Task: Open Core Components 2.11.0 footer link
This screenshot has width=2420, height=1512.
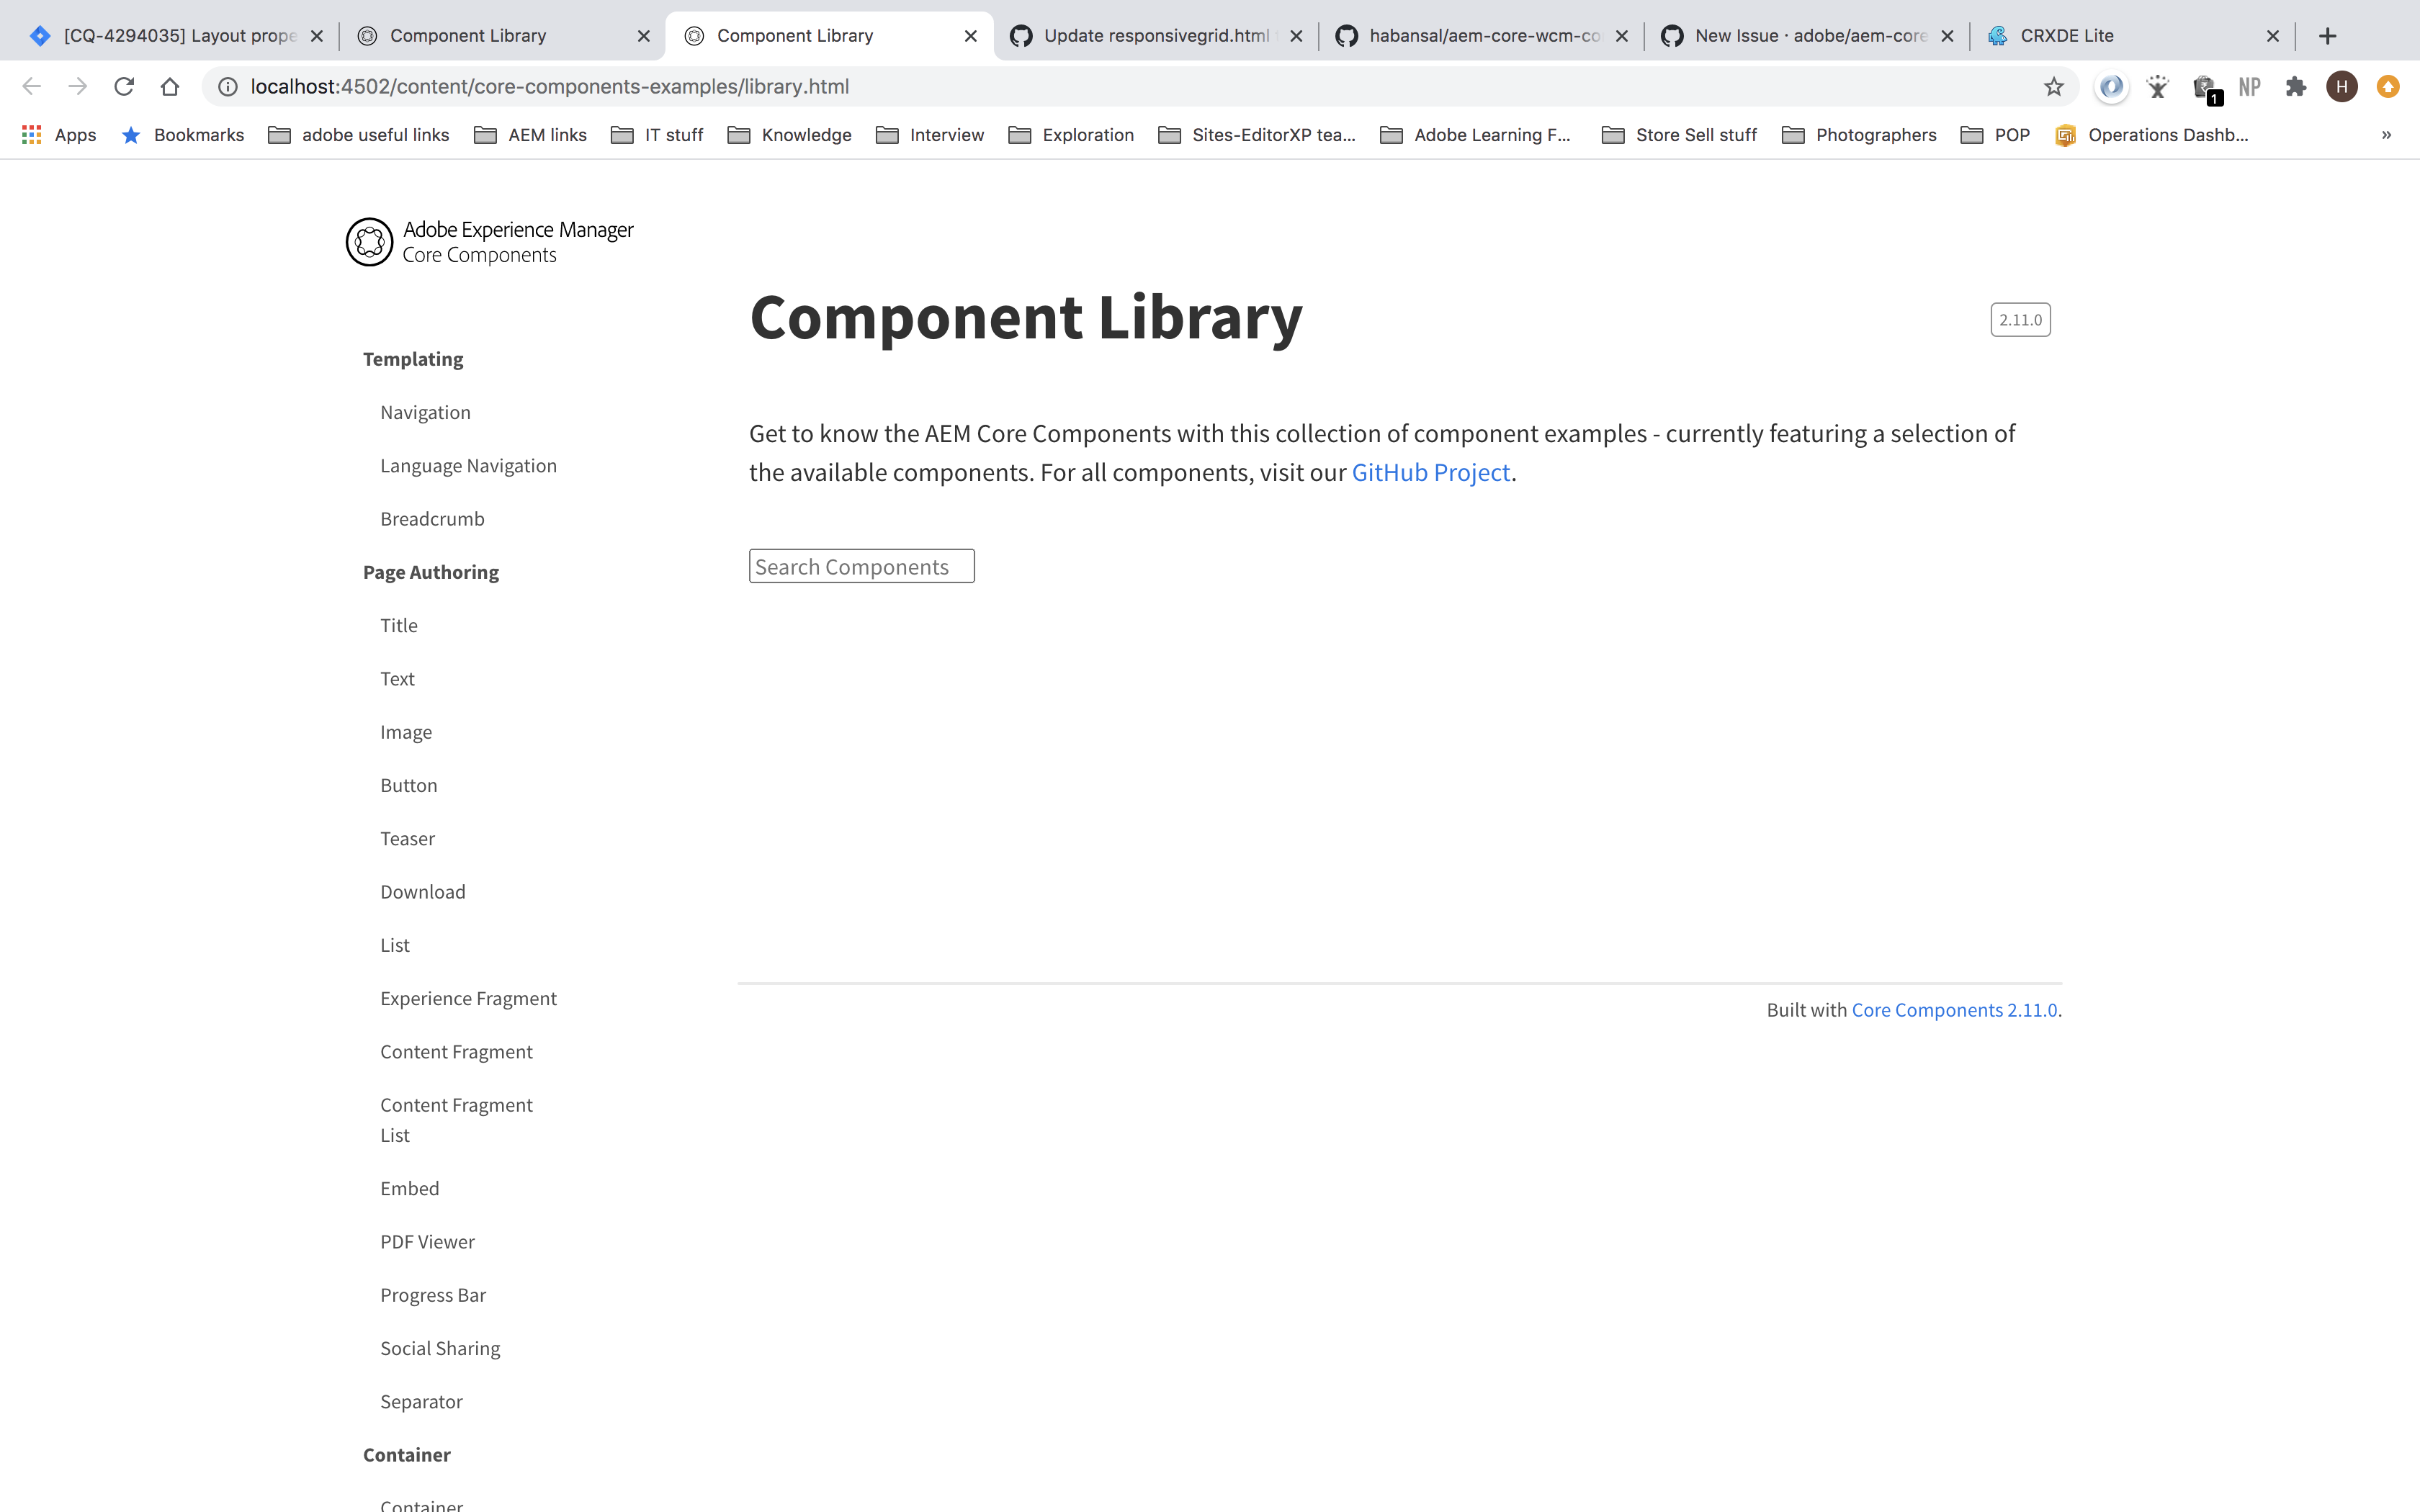Action: [1954, 1010]
